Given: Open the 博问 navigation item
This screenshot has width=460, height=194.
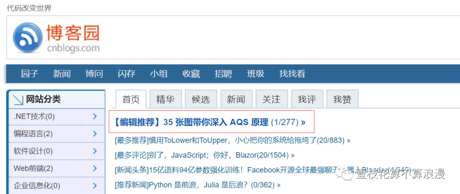Looking at the screenshot, I should coord(94,74).
